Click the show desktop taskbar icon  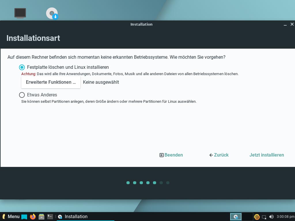[x=24, y=217]
